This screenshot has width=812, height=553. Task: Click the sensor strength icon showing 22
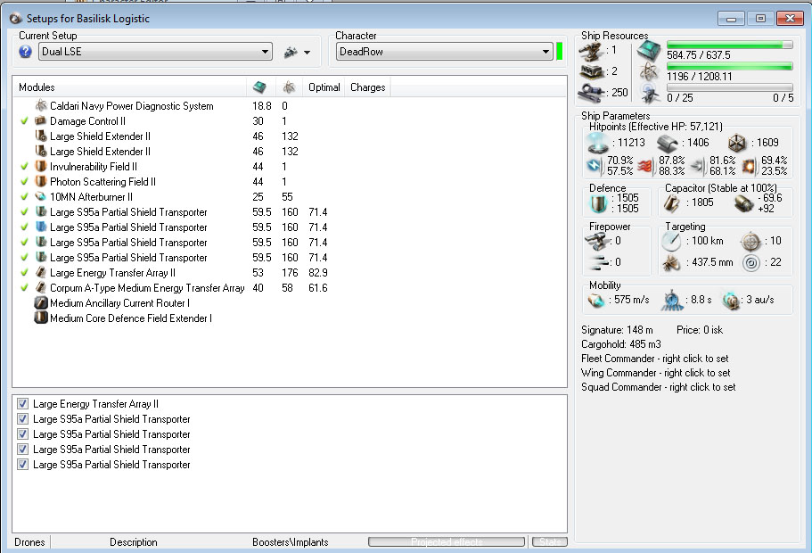pos(750,263)
